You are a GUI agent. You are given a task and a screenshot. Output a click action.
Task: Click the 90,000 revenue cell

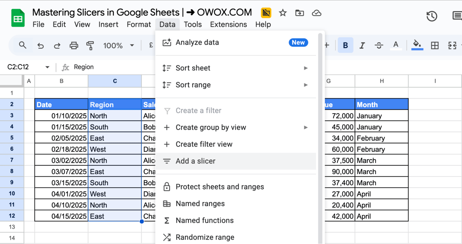pyautogui.click(x=340, y=171)
